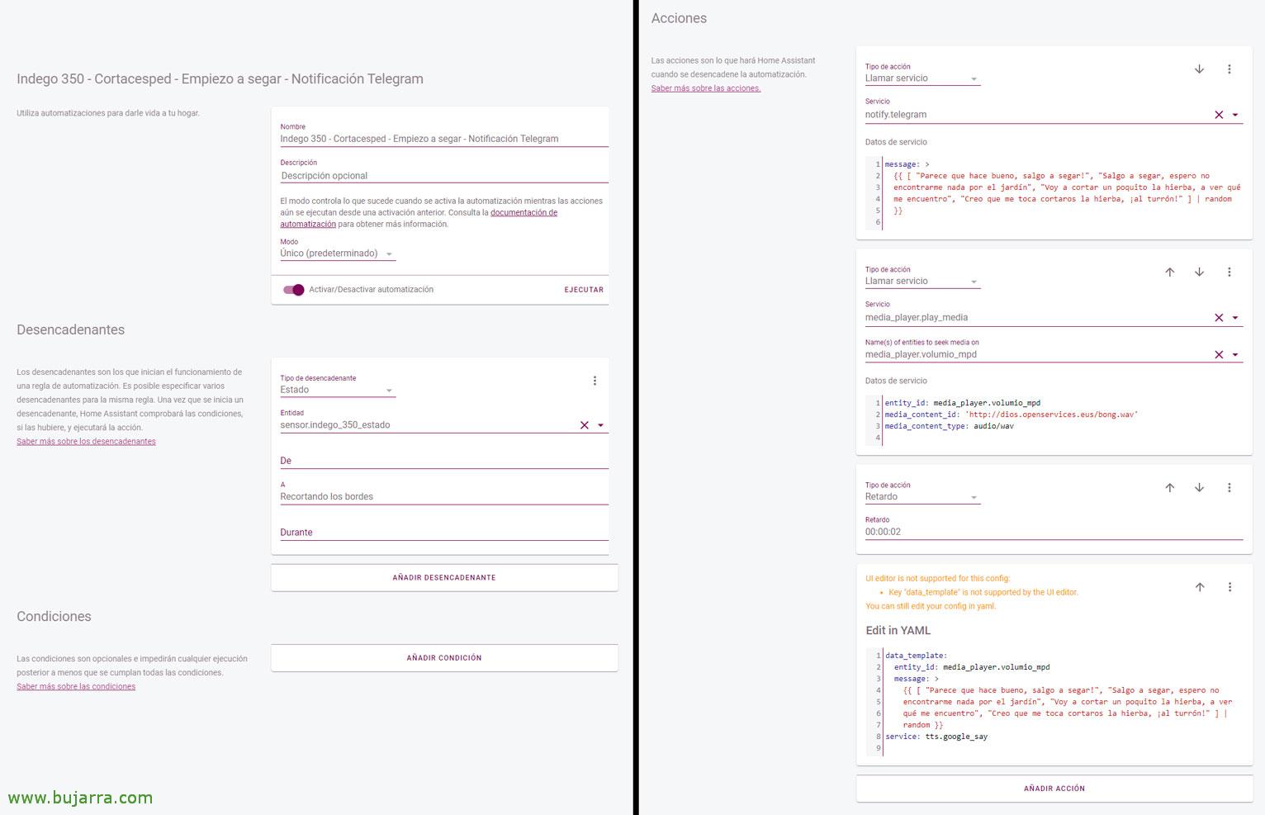Move the notify.telegram action down
The height and width of the screenshot is (815, 1265).
click(x=1199, y=69)
